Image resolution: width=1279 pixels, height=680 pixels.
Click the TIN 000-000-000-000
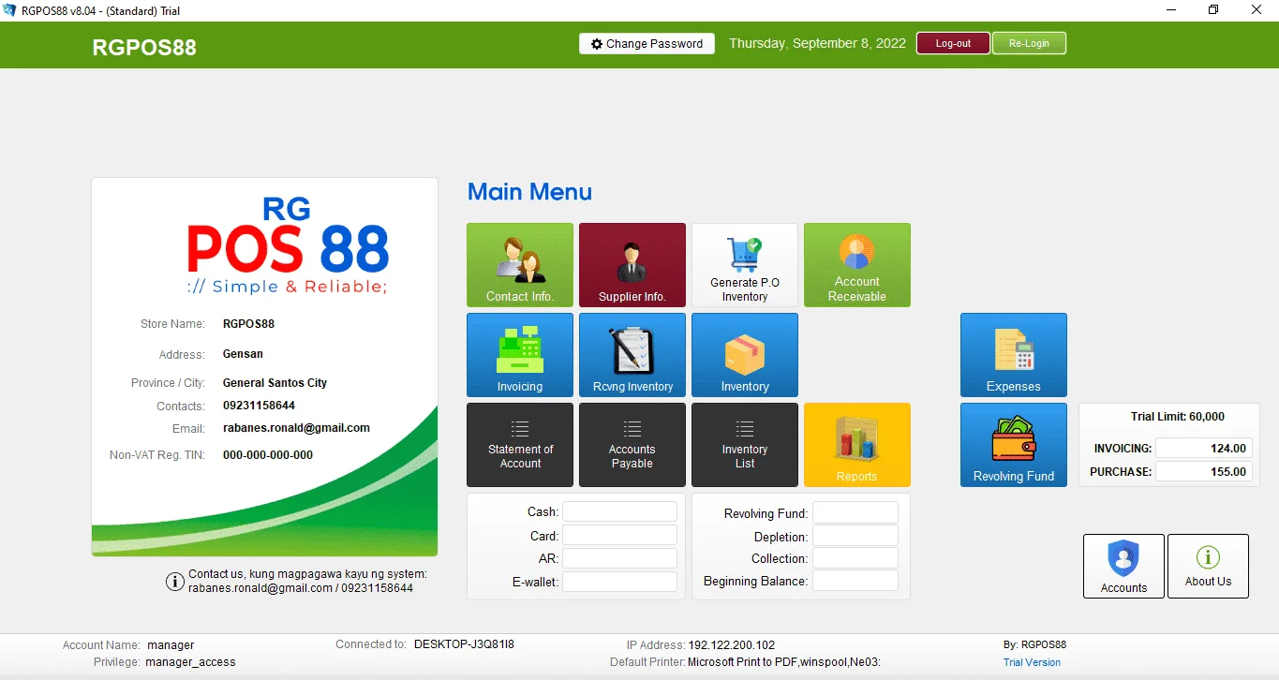[x=268, y=455]
